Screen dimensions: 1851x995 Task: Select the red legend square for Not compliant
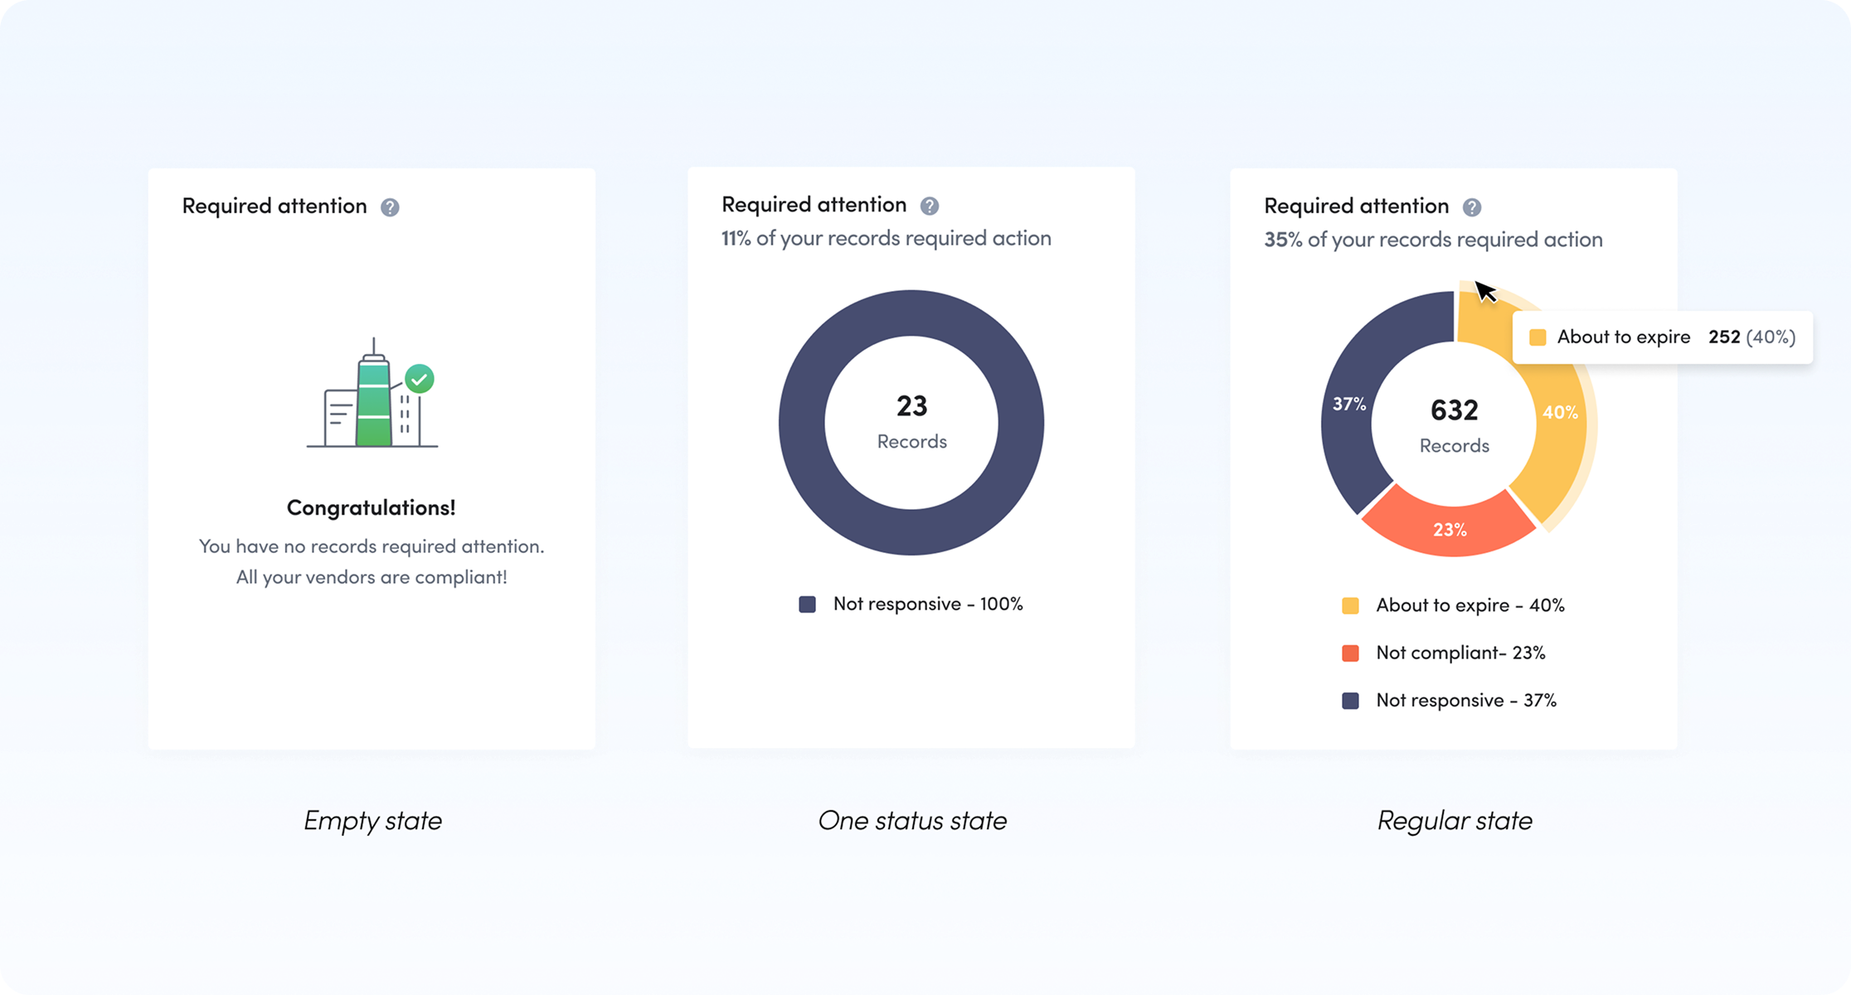click(1351, 653)
